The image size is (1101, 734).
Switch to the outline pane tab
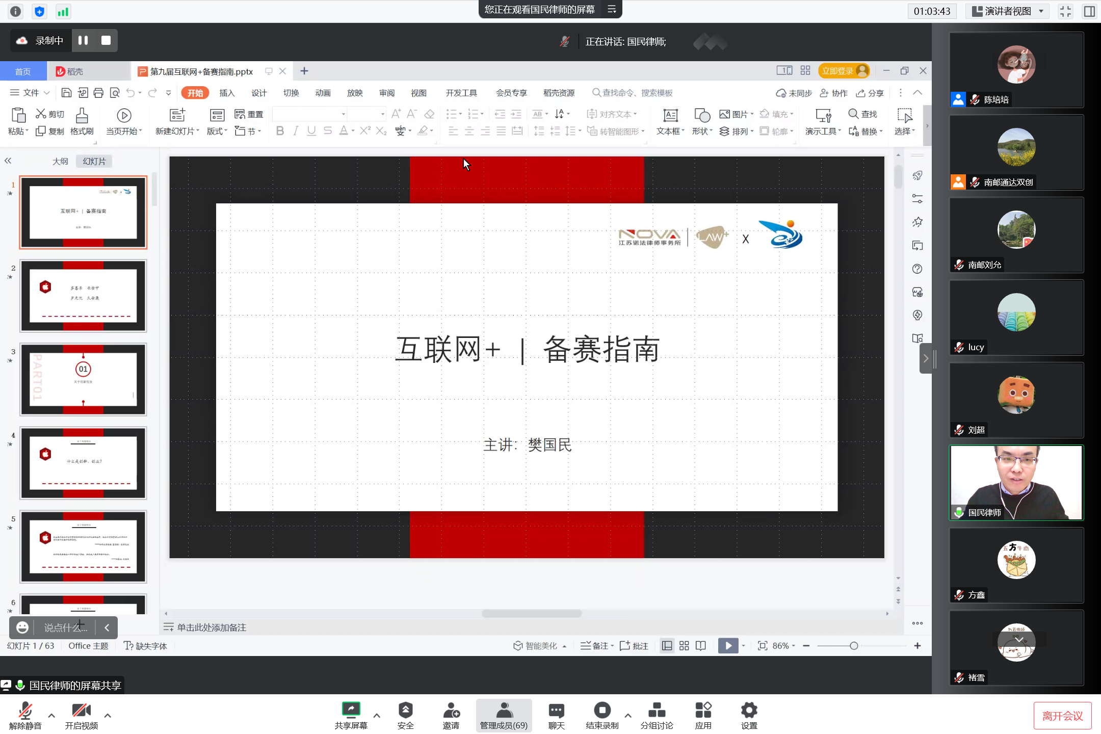click(x=60, y=161)
